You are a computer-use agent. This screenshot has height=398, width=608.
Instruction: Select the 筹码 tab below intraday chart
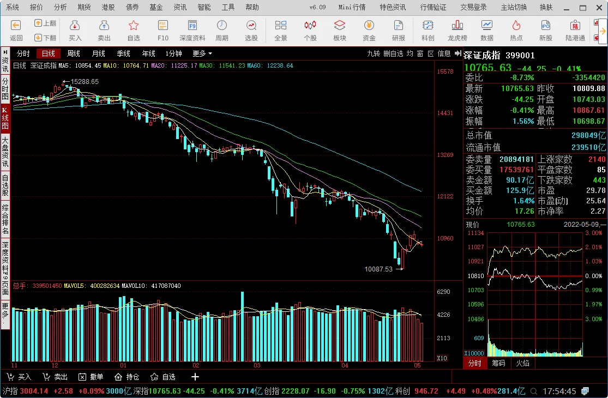[498, 363]
